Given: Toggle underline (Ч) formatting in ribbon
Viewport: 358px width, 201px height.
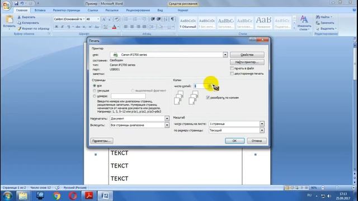Looking at the screenshot, I should click(68, 27).
